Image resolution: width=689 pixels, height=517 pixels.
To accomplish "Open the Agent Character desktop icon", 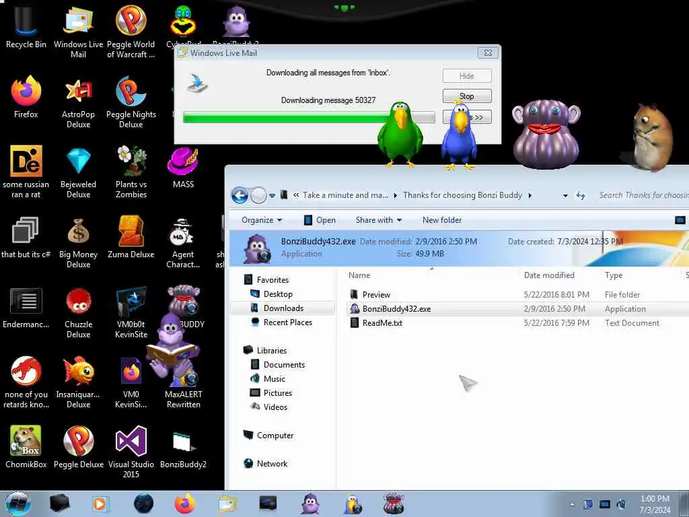I will [x=183, y=242].
